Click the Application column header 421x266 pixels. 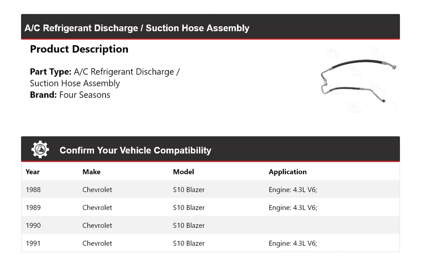coord(287,172)
